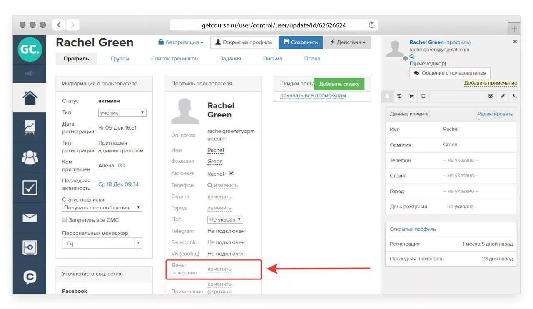Image resolution: width=533 pixels, height=309 pixels.
Task: Click the profile avatar in Профиль пользователя
Action: (x=185, y=111)
